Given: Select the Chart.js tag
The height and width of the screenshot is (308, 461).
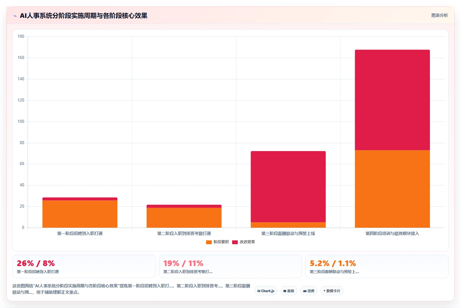Looking at the screenshot, I should tap(266, 291).
